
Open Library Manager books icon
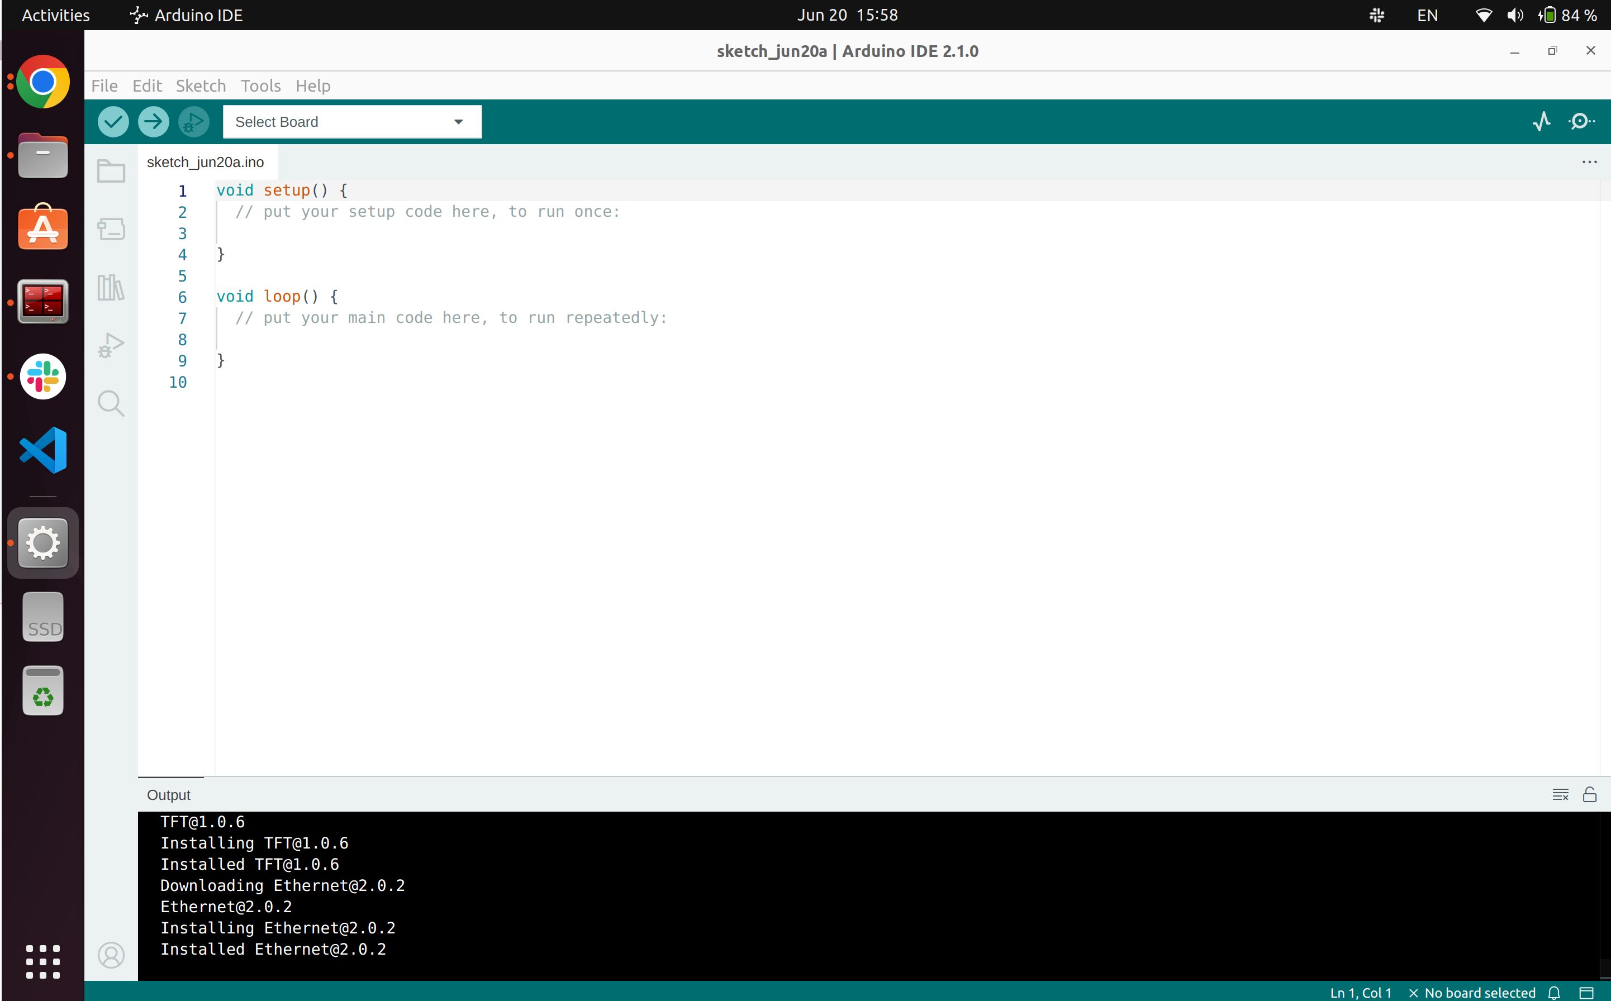tap(111, 287)
